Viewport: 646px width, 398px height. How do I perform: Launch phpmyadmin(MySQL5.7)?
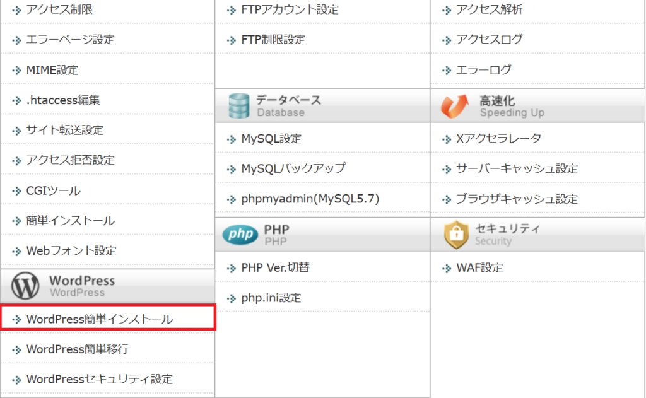tap(310, 199)
